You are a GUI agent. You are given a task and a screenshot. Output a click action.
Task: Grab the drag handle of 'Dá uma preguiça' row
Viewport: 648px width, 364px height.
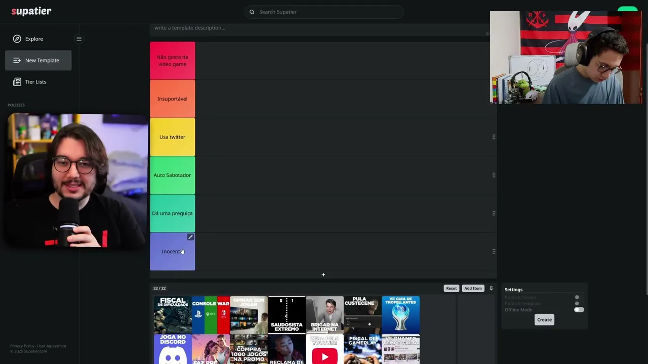[494, 213]
